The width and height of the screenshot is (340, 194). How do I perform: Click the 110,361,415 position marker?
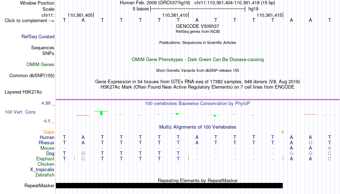click(x=269, y=15)
